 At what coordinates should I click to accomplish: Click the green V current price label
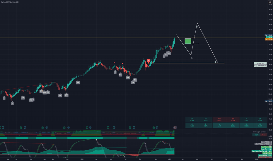coord(269,37)
